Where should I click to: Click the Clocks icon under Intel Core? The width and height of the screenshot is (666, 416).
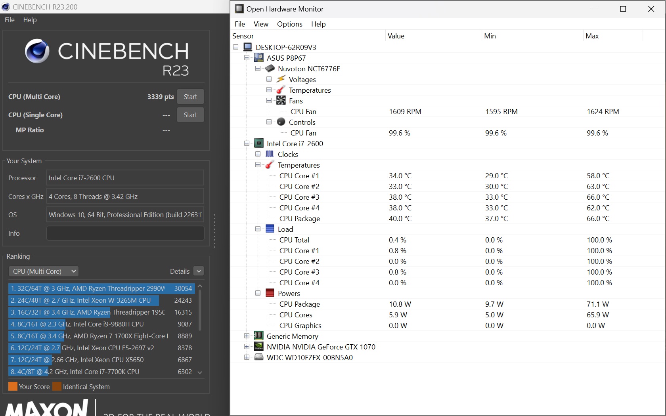(270, 154)
